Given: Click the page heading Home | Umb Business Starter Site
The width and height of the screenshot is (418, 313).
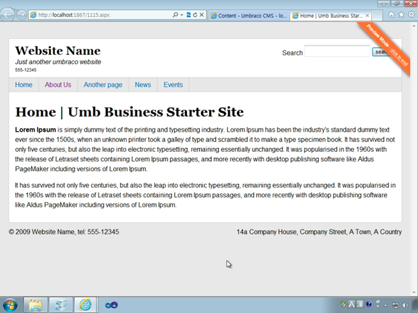Looking at the screenshot, I should click(129, 112).
